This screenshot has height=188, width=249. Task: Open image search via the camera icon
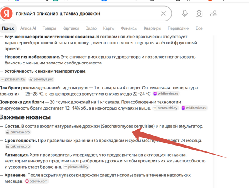tap(199, 14)
